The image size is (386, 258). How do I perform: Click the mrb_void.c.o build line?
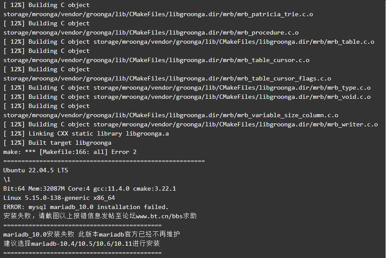[x=187, y=97]
